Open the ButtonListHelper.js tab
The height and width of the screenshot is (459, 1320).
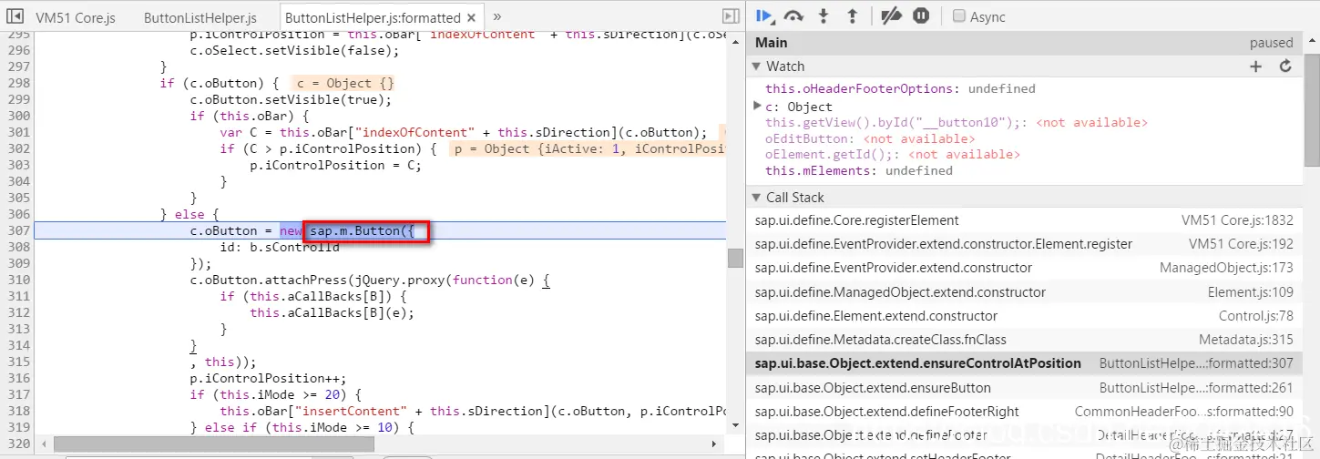200,17
